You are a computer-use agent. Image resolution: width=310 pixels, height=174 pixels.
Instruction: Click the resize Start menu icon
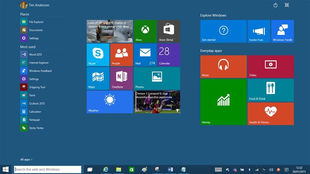pyautogui.click(x=287, y=5)
